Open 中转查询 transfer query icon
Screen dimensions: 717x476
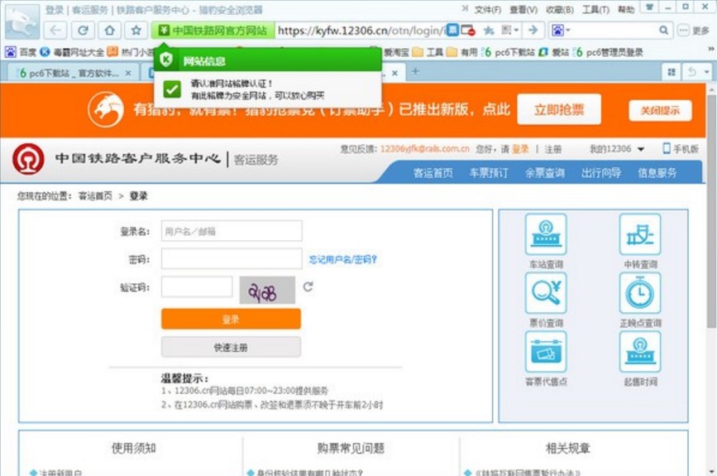pos(640,234)
